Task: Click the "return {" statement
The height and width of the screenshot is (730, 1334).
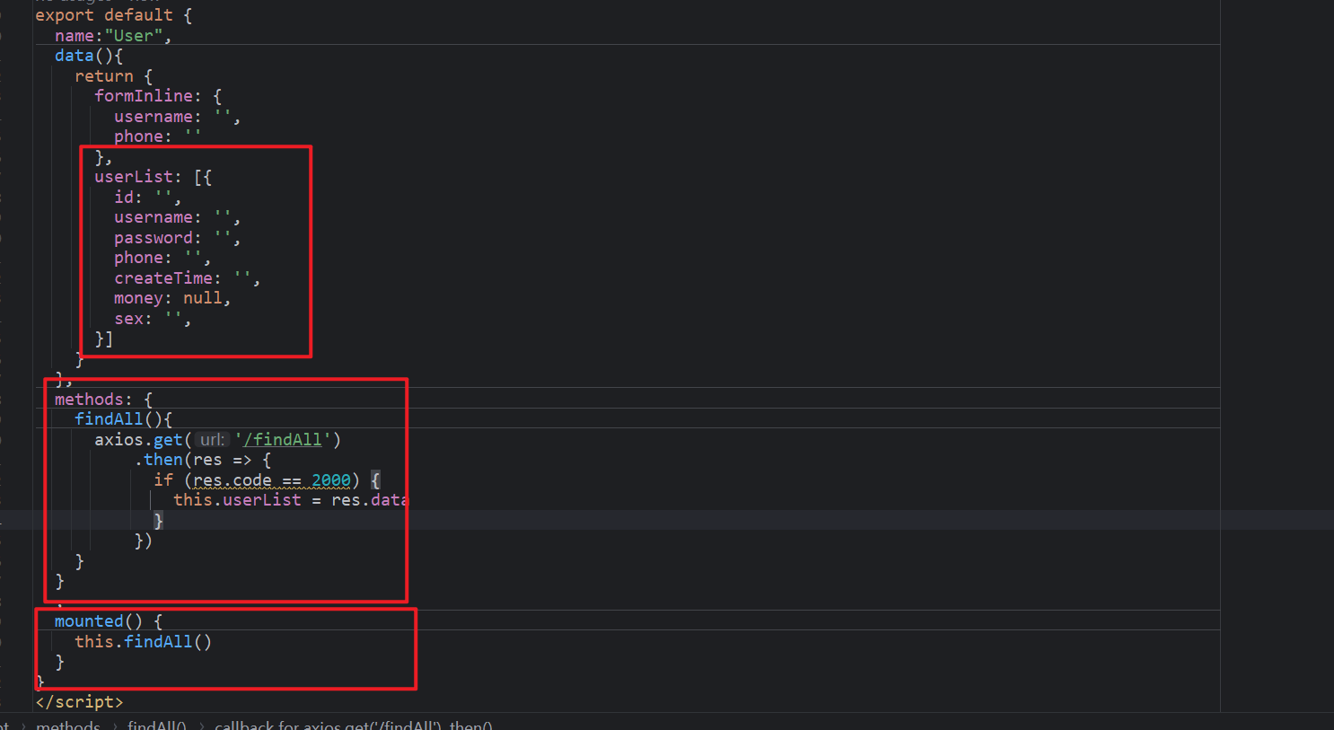Action: click(x=113, y=76)
